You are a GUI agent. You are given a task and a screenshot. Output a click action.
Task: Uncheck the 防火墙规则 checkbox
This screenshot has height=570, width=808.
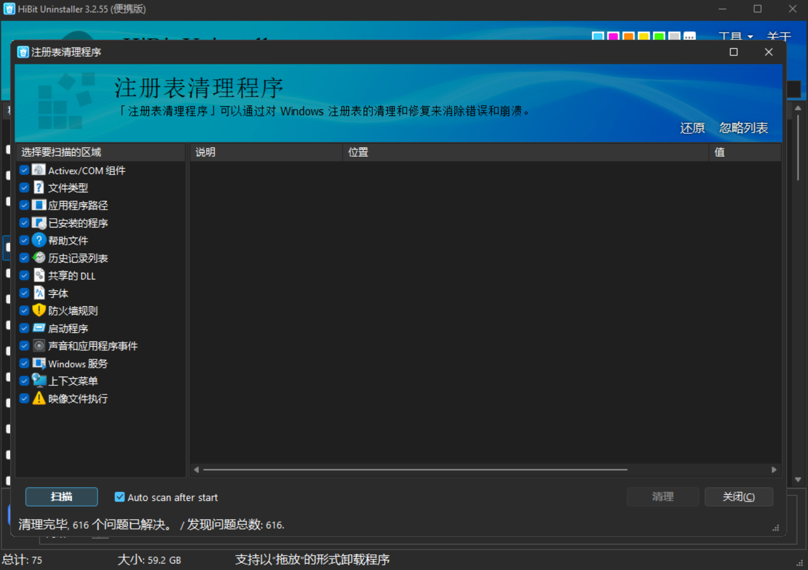tap(24, 310)
